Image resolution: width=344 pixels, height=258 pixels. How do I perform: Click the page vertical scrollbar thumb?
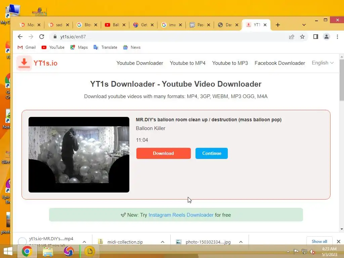342,80
